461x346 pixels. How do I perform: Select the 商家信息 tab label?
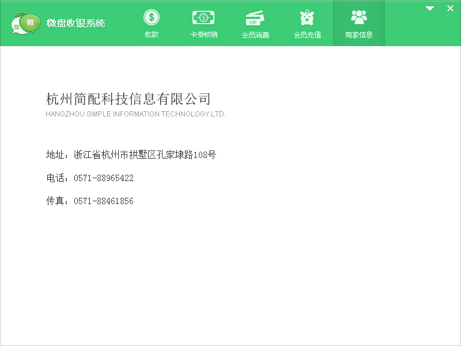(359, 35)
